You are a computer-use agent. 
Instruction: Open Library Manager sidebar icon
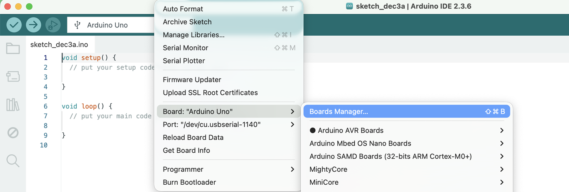tap(13, 105)
